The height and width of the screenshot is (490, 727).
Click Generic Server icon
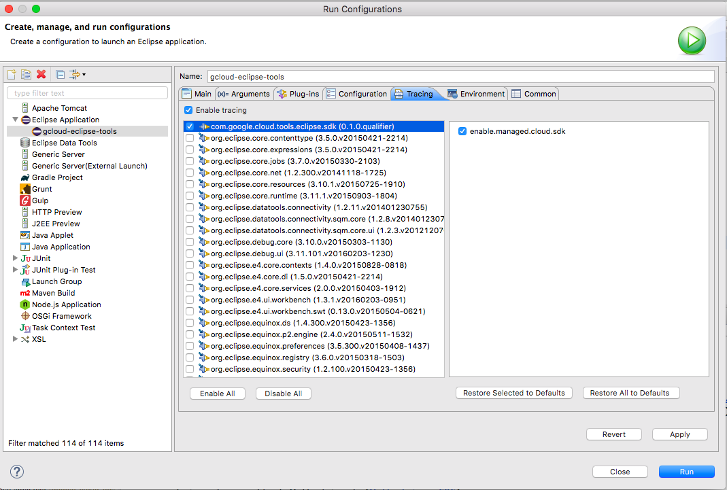point(25,154)
